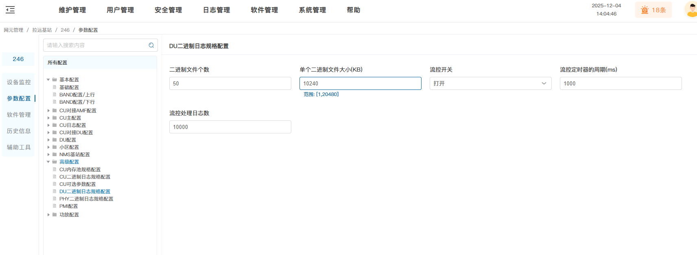Click the 流控处理日志数 input field
The height and width of the screenshot is (255, 697).
click(x=230, y=127)
